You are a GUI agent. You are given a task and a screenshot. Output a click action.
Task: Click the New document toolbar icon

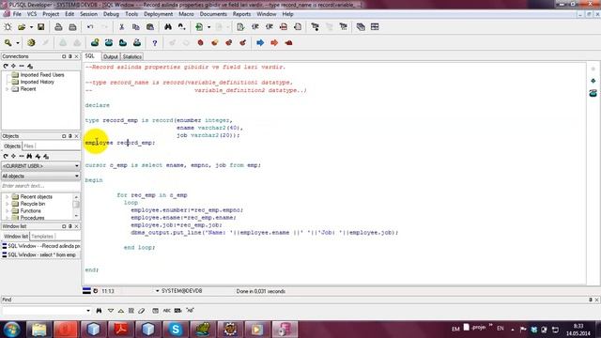tap(8, 27)
